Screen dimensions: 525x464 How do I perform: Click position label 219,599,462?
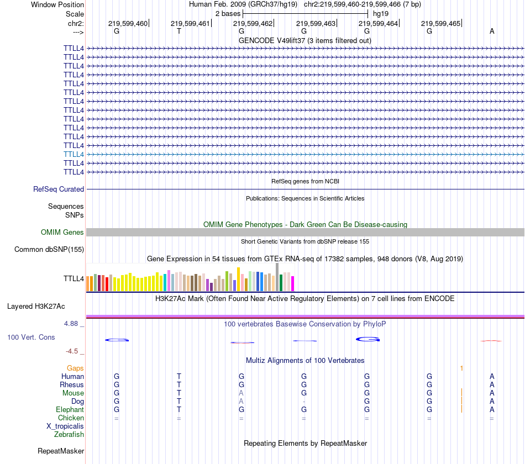pos(253,23)
